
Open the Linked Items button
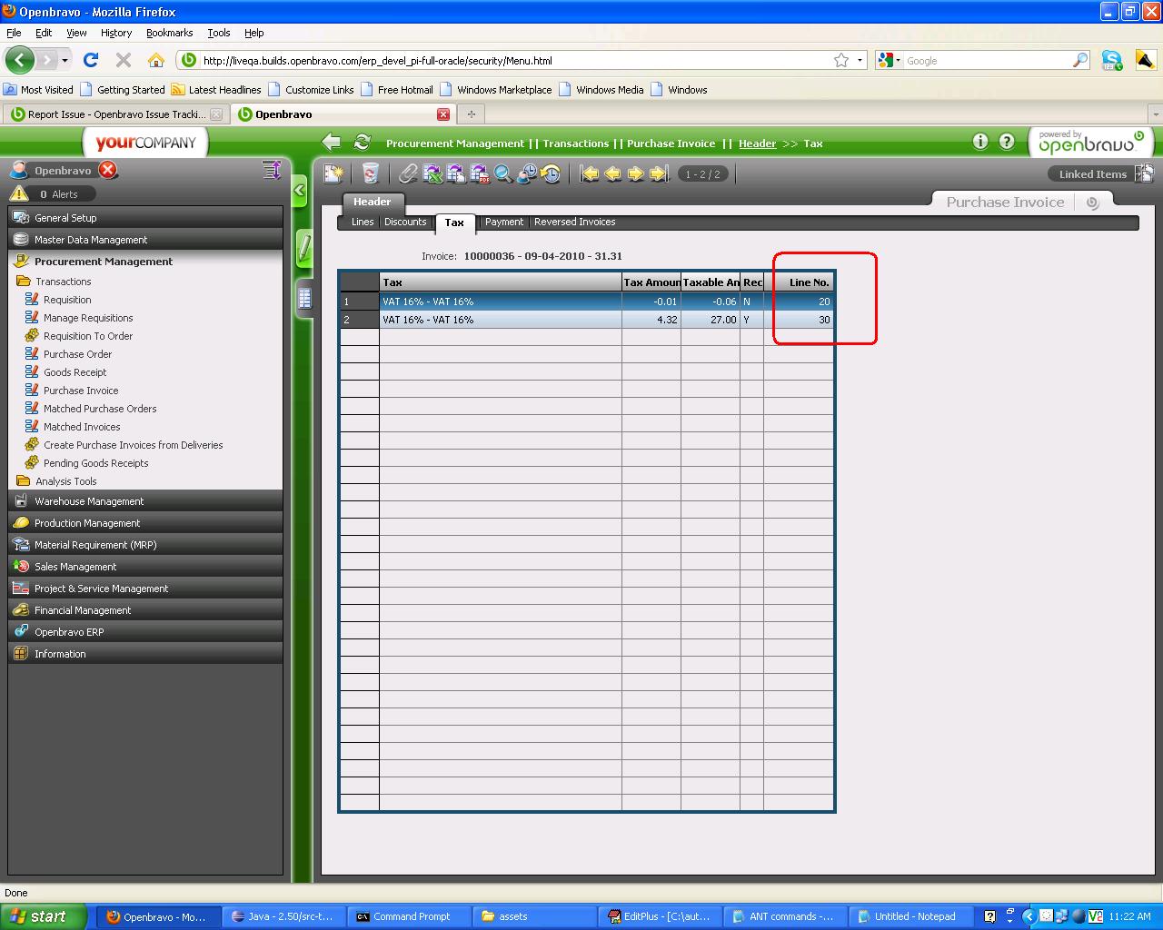tap(1092, 174)
